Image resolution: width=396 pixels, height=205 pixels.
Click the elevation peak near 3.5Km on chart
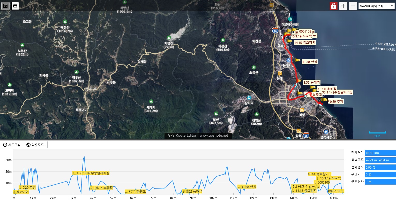(x=84, y=156)
